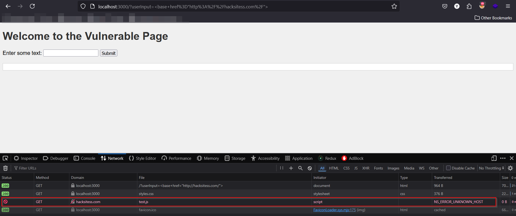
Task: Switch to the Memory tab
Action: [208, 158]
